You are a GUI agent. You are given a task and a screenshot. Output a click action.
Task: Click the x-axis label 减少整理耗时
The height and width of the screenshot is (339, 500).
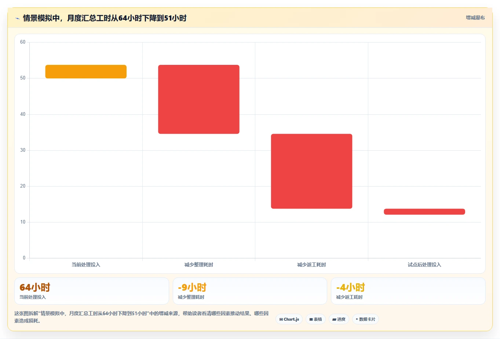coord(199,265)
